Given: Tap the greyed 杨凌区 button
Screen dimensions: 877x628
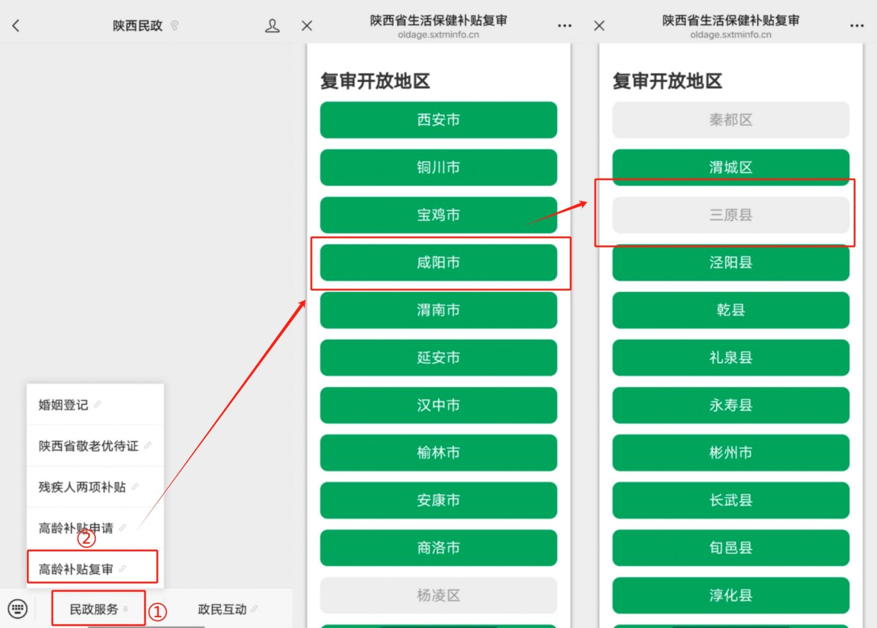Looking at the screenshot, I should click(438, 595).
